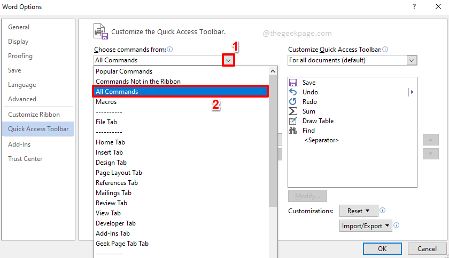Select All Commands in dropdown list
Image resolution: width=449 pixels, height=258 pixels.
[180, 92]
